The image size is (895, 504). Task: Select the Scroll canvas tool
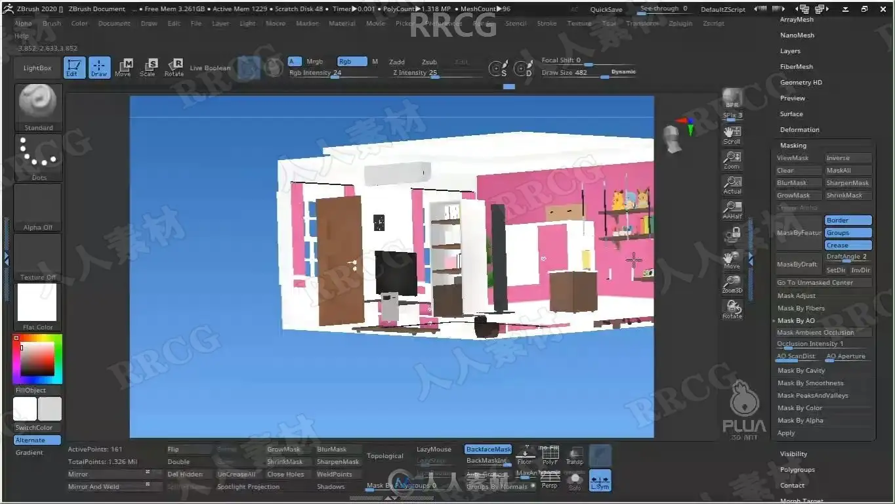(x=732, y=135)
